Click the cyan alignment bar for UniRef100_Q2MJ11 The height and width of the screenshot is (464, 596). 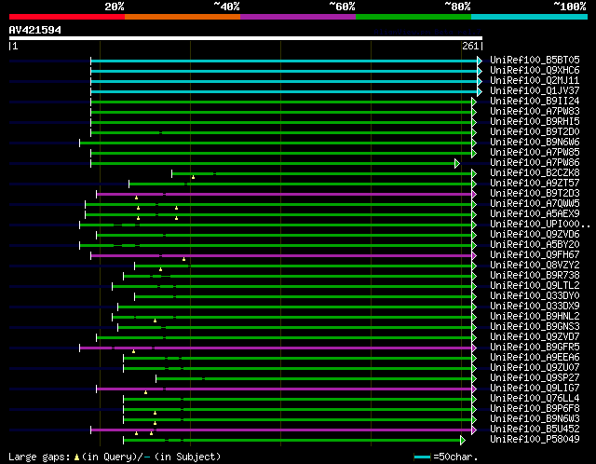[x=279, y=81]
